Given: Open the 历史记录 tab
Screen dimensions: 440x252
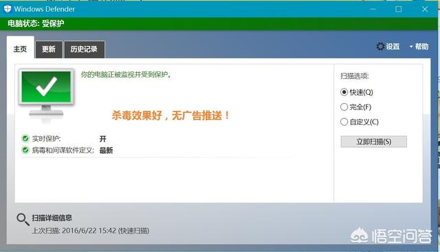Looking at the screenshot, I should [x=84, y=49].
